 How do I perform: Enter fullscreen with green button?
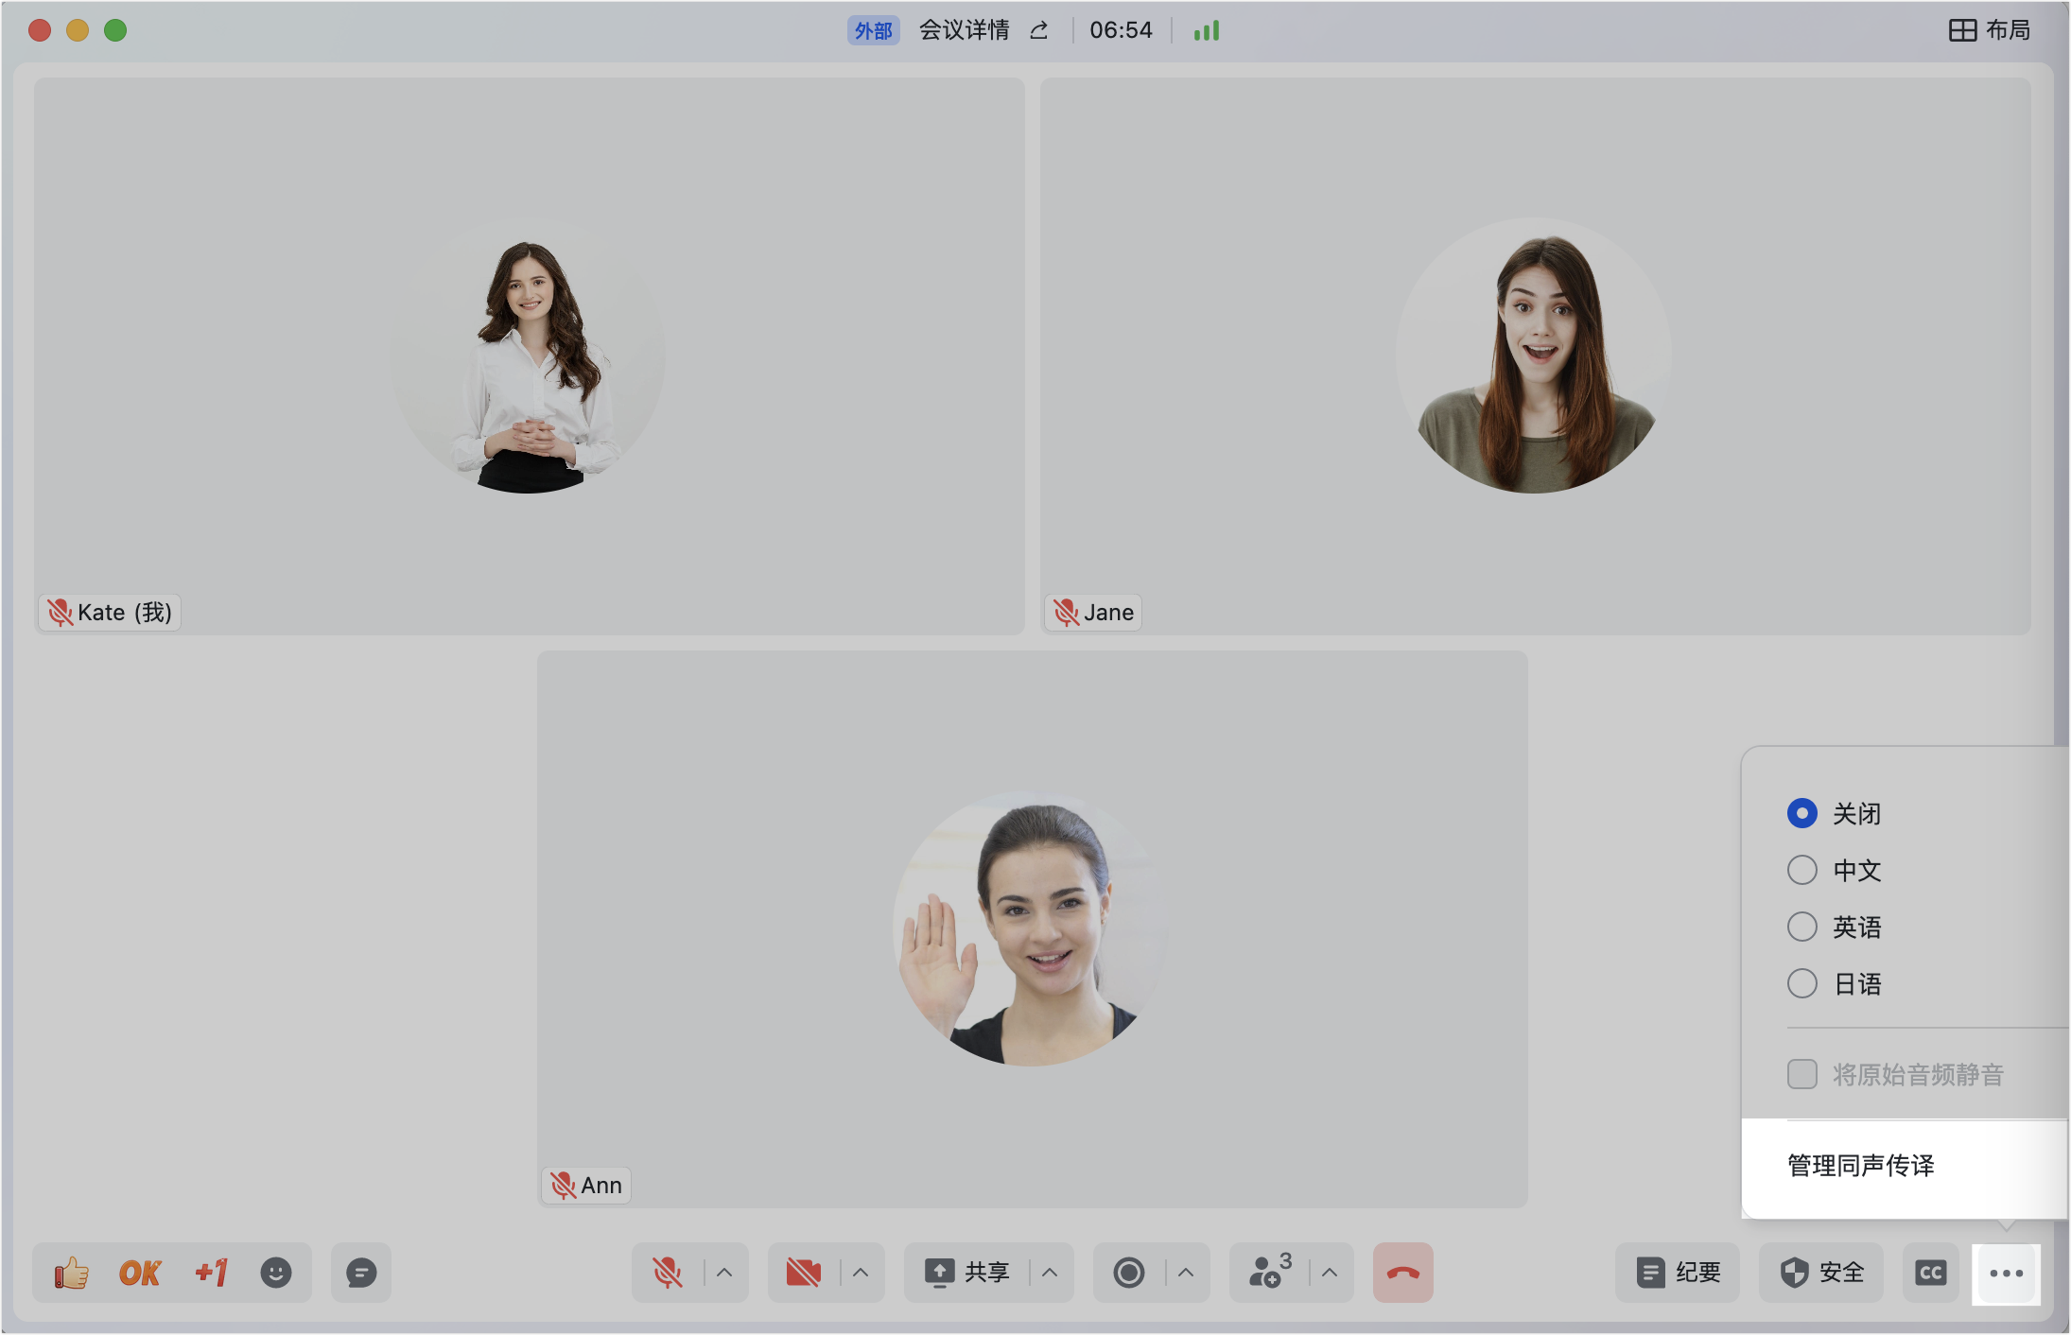tap(115, 30)
